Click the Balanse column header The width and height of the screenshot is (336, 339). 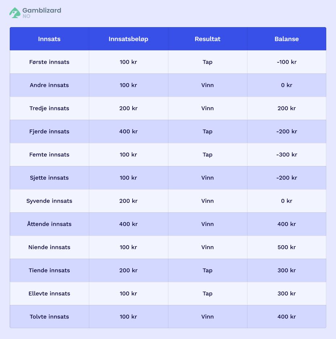(x=287, y=39)
